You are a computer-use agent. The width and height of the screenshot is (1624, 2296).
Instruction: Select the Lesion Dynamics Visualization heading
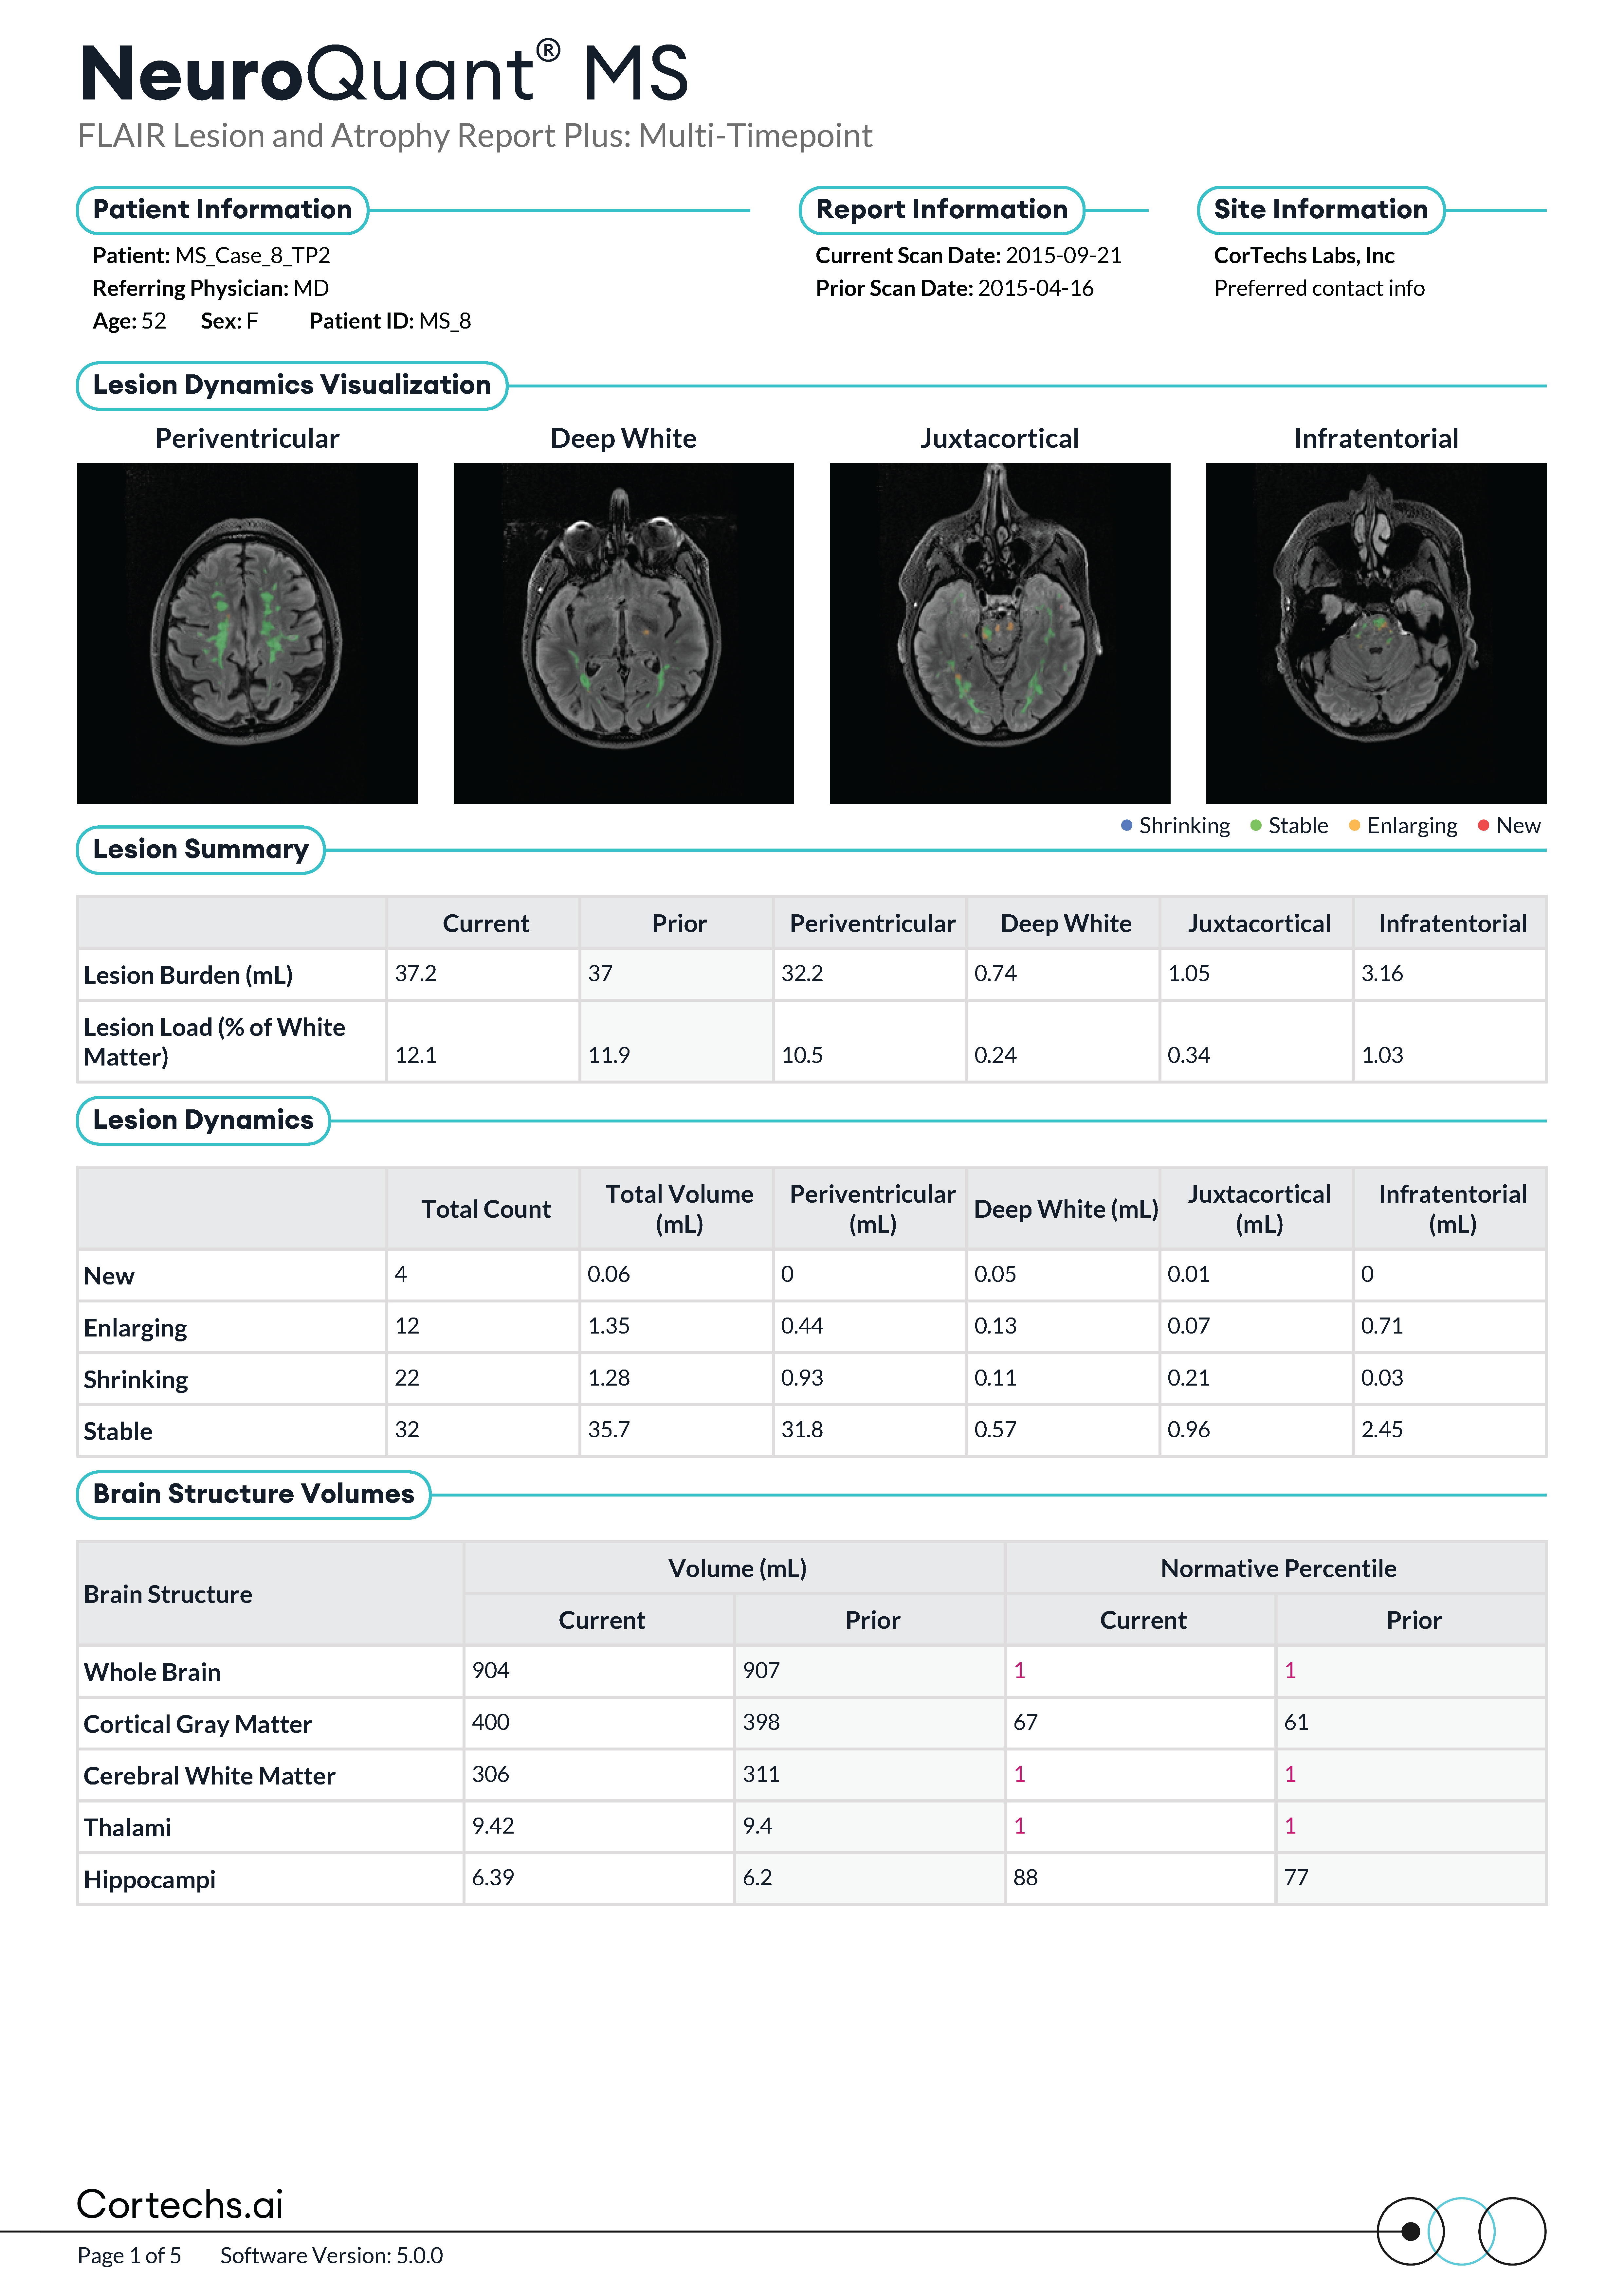click(292, 385)
